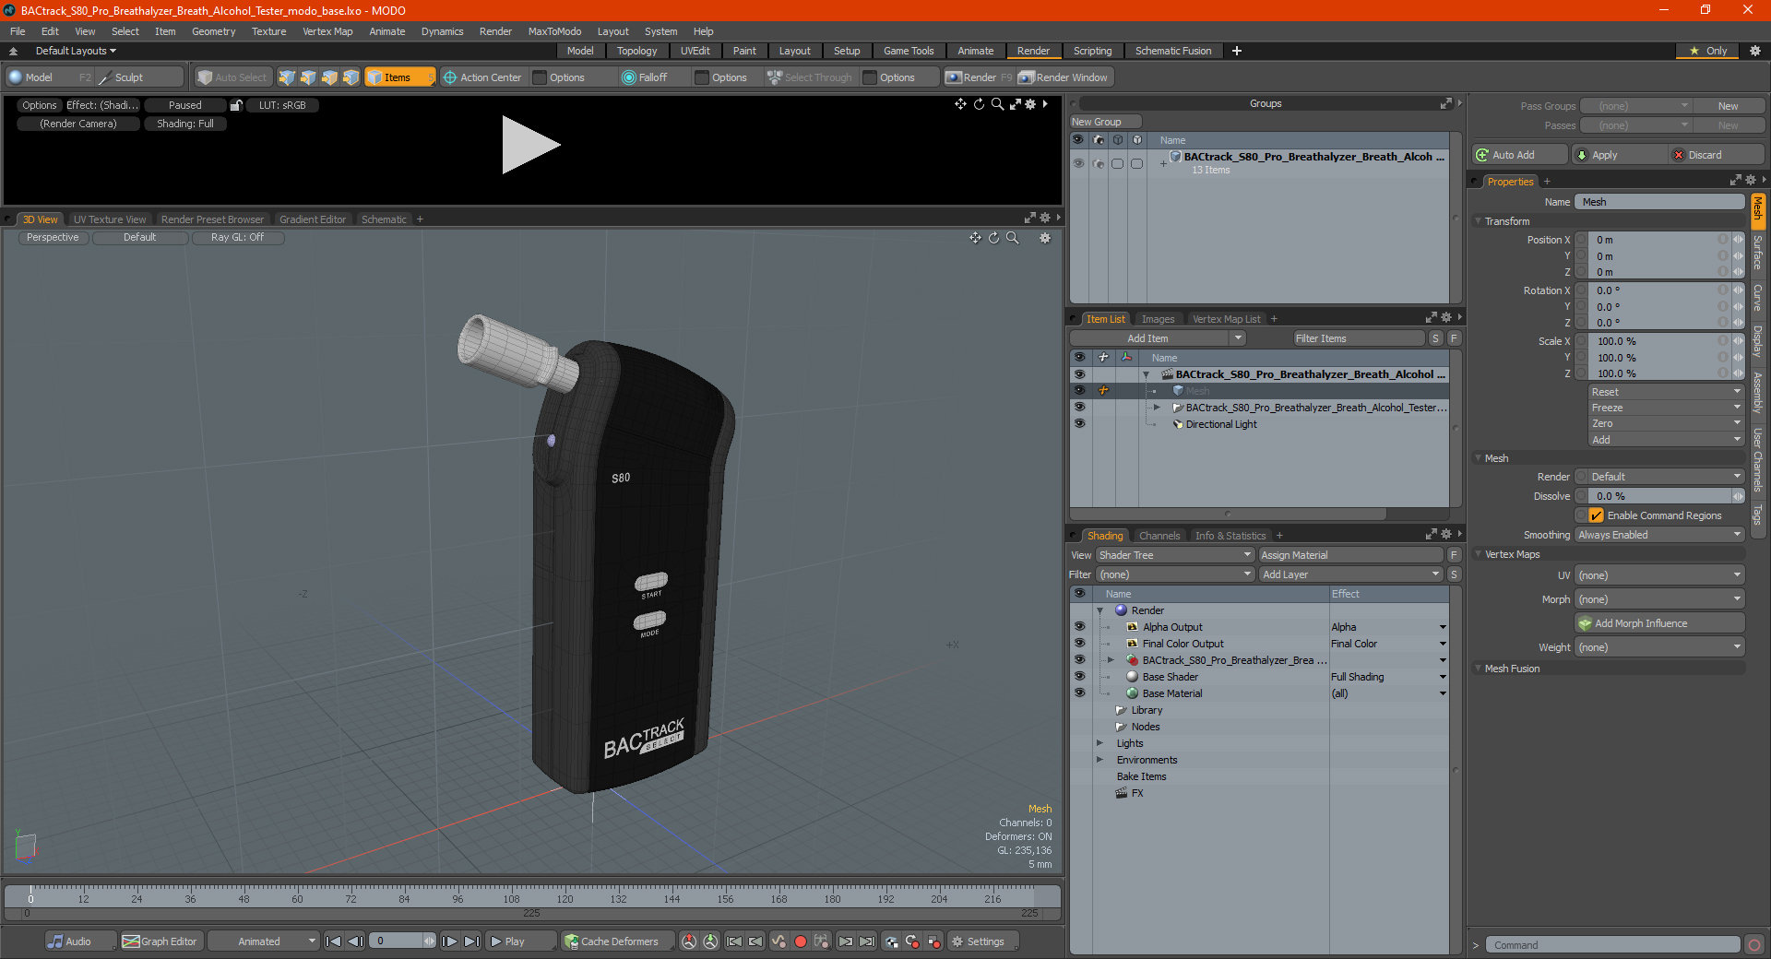Switch to Polygons selection mode icon
Screen dimensions: 1771x959
[x=329, y=77]
